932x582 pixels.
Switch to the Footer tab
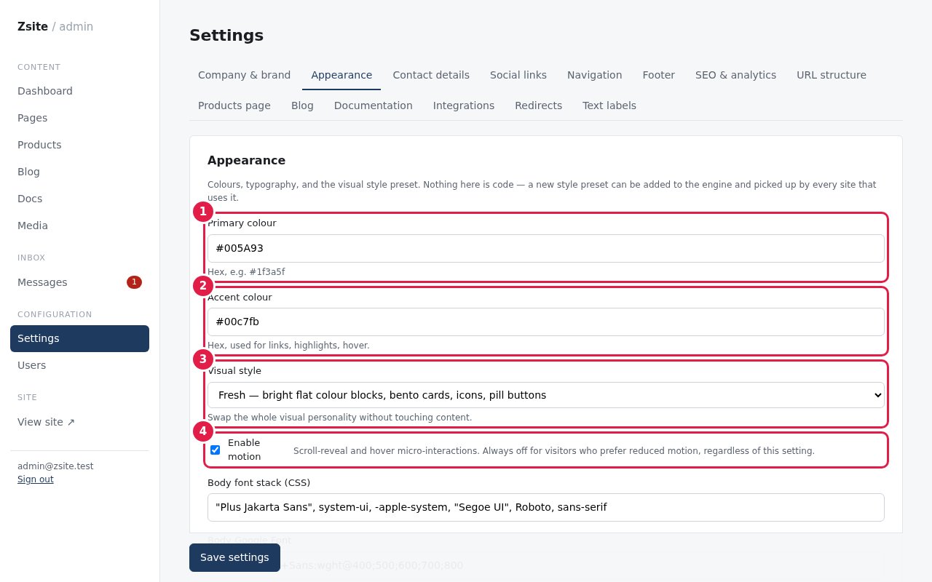pyautogui.click(x=658, y=75)
